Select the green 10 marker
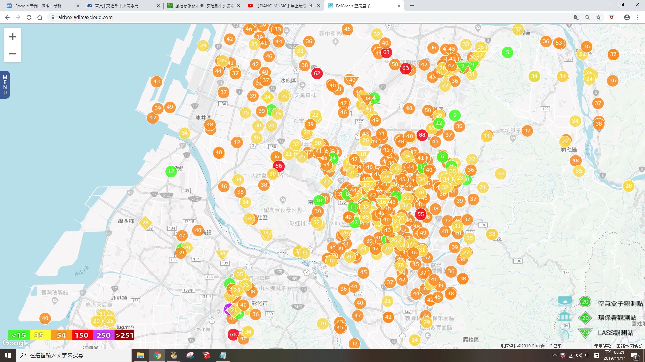Viewport: 645px width, 362px height. pyautogui.click(x=319, y=200)
